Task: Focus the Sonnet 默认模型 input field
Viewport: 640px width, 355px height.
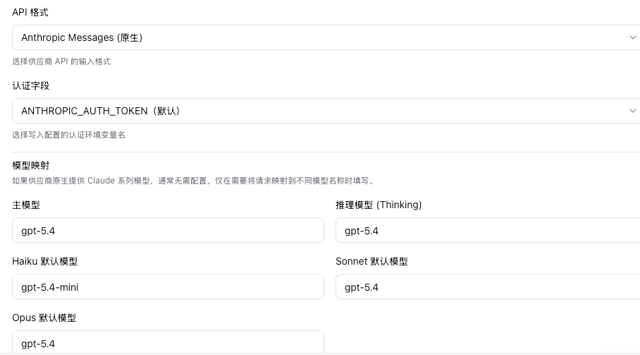Action: point(488,287)
